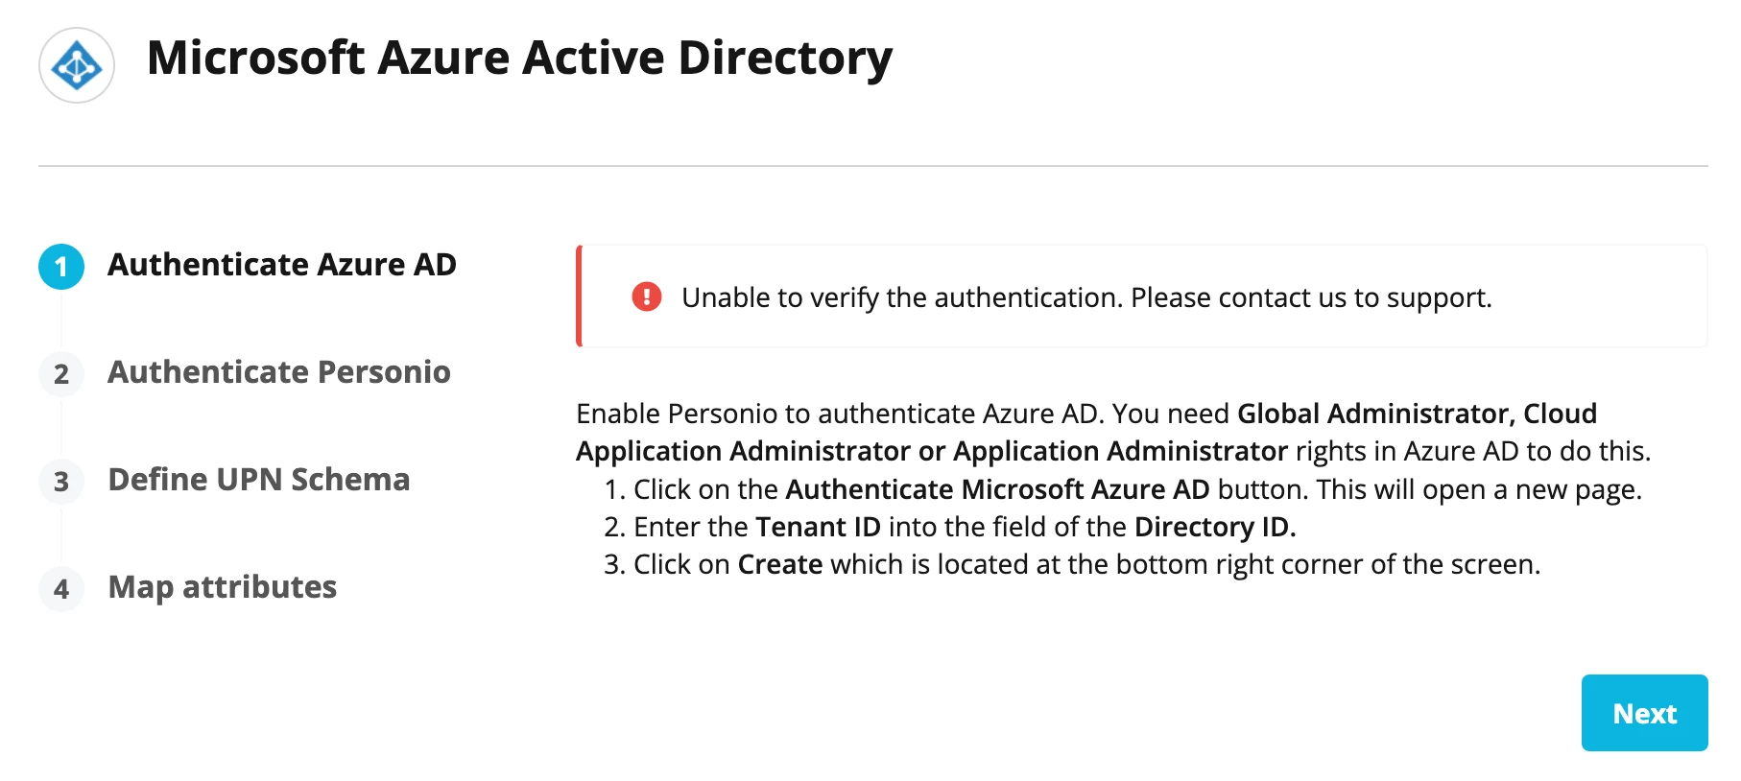Click the authentication error message text
The width and height of the screenshot is (1741, 781).
tap(1086, 297)
